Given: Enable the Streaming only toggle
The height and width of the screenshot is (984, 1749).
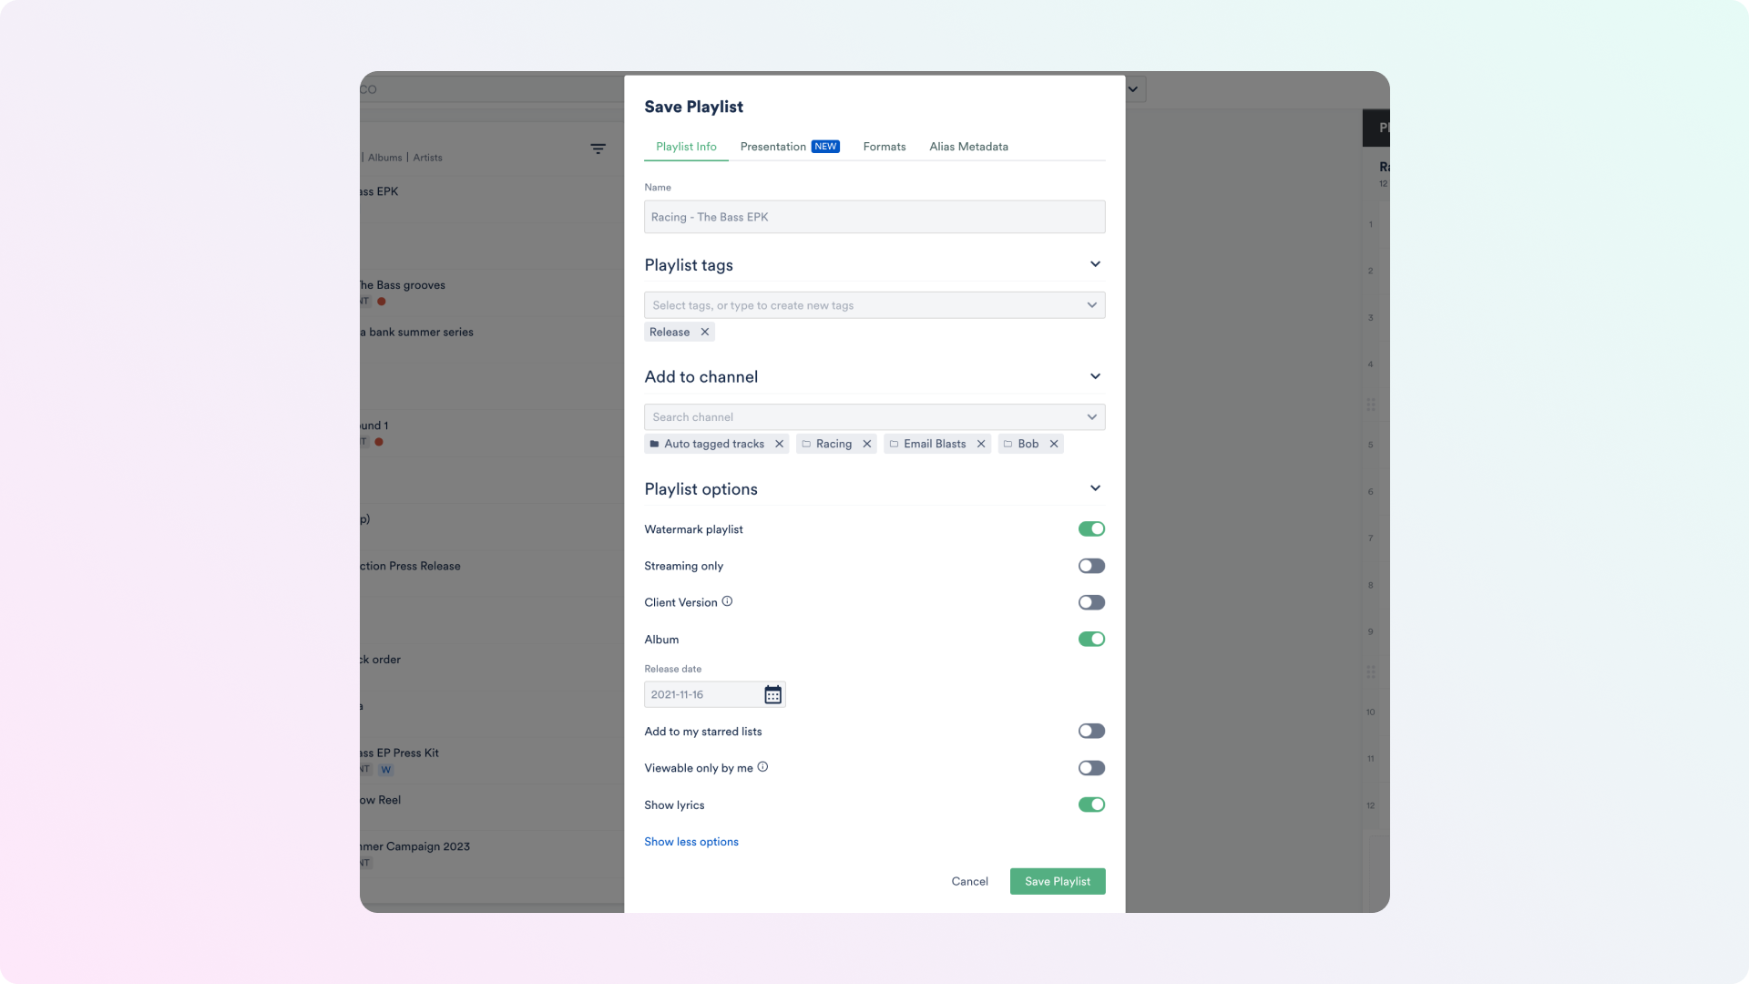Looking at the screenshot, I should point(1090,566).
